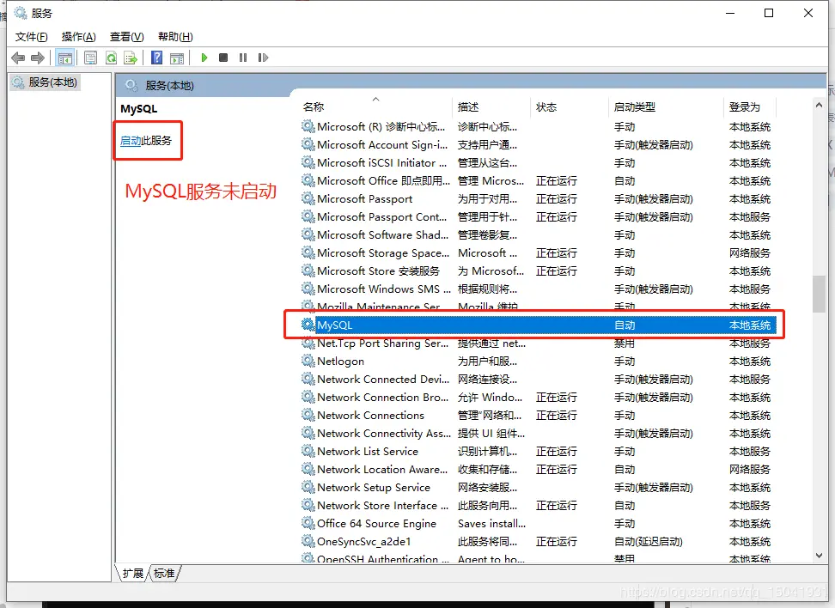835x608 pixels.
Task: Toggle the show/hide console tree icon
Action: click(65, 58)
